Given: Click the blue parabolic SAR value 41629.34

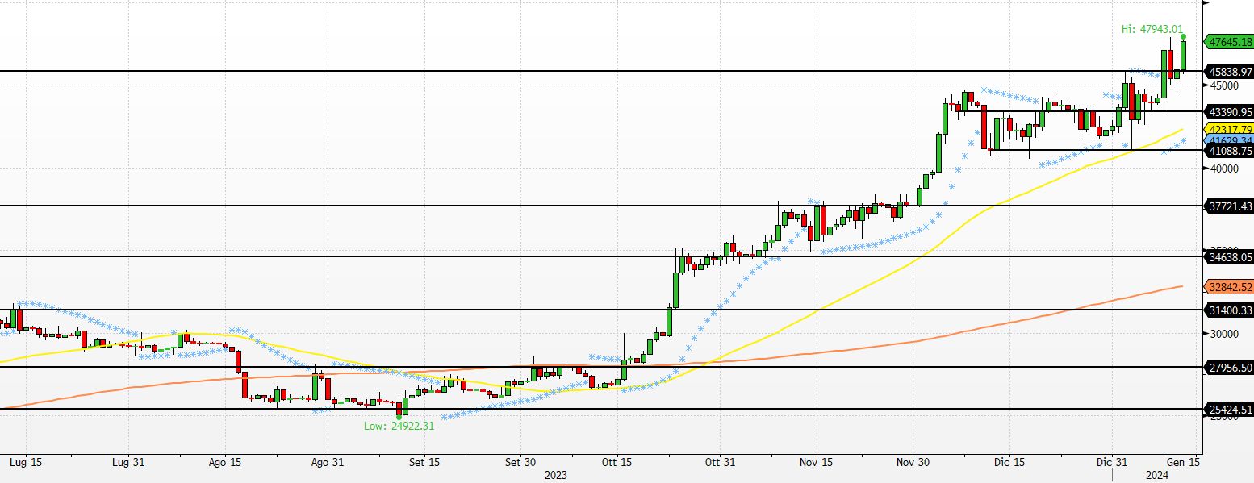Looking at the screenshot, I should coord(1229,139).
